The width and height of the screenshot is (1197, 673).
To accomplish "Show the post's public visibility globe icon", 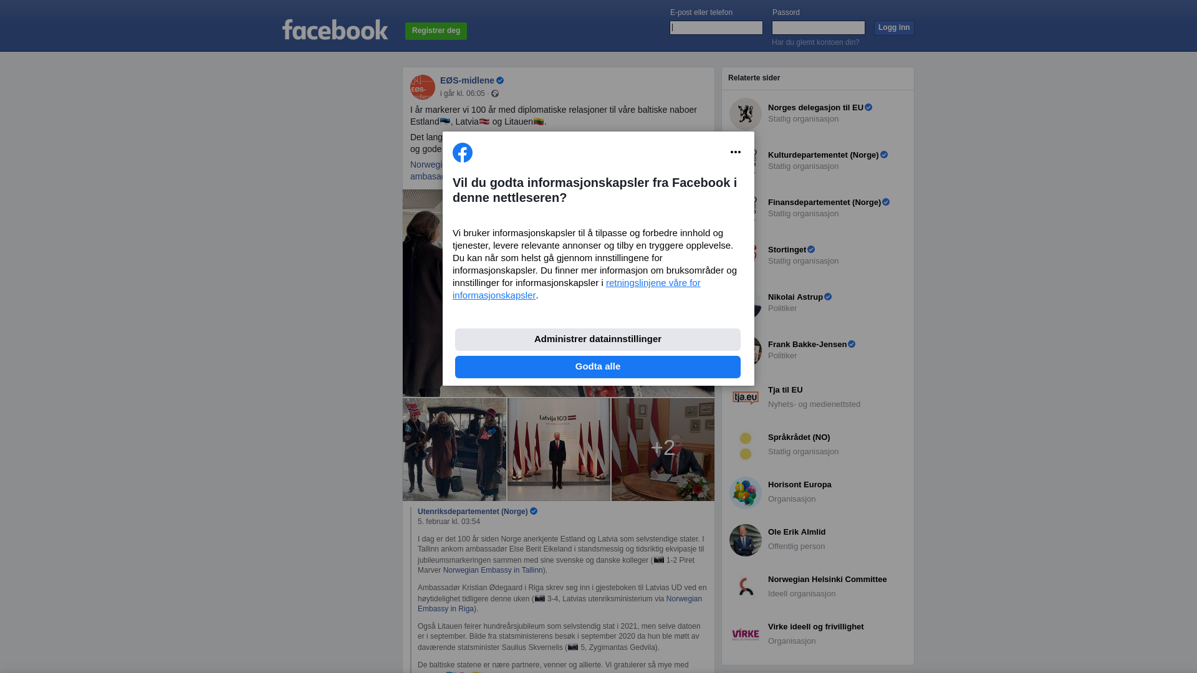I will [x=495, y=93].
